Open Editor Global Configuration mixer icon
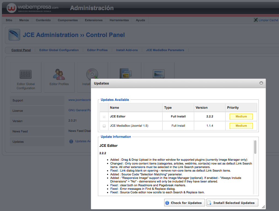 (26, 74)
